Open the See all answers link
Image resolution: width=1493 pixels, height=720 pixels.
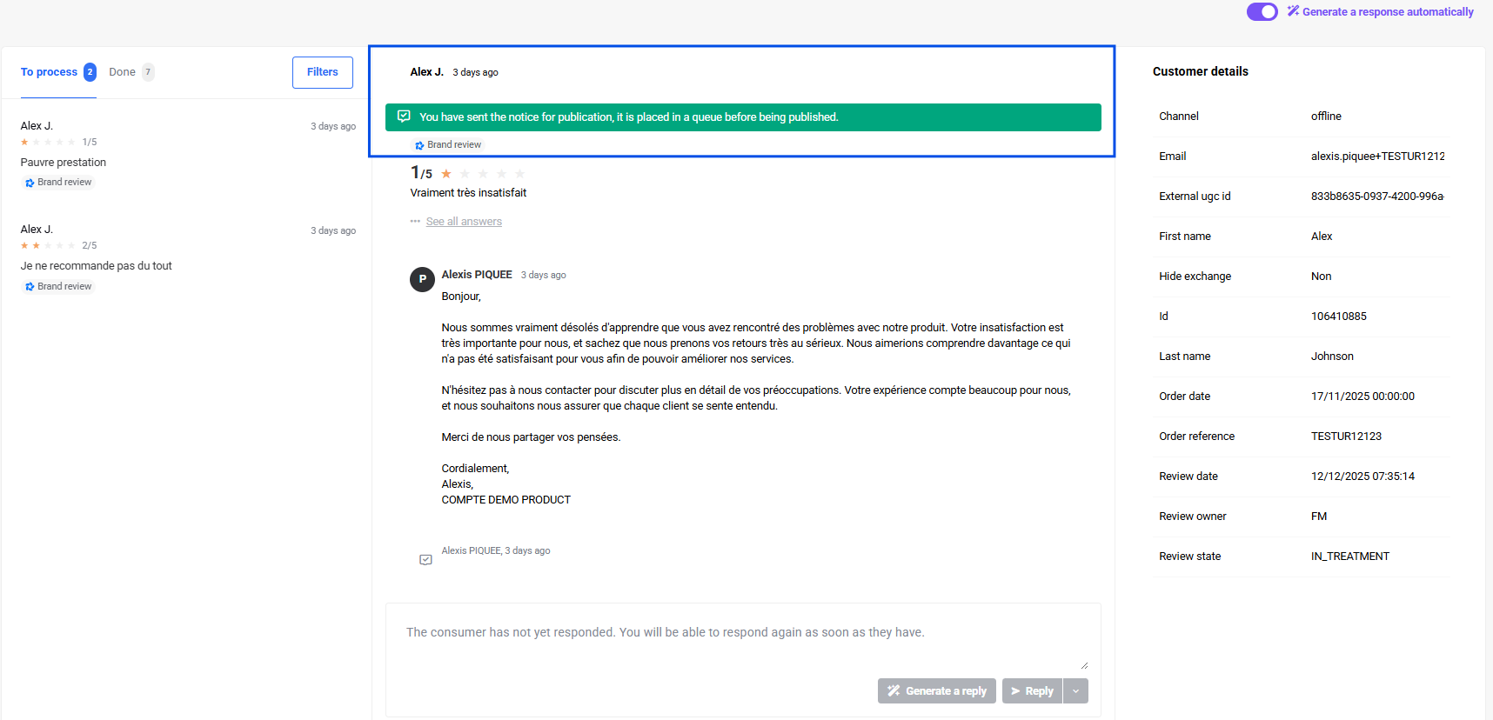click(x=464, y=222)
